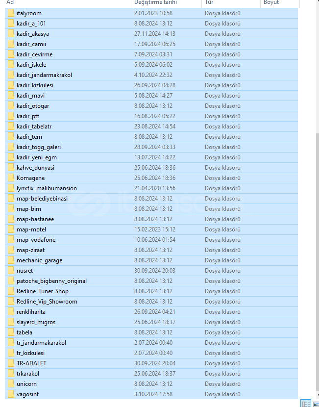Click the trkarakol folder name
The height and width of the screenshot is (407, 319).
tap(28, 374)
